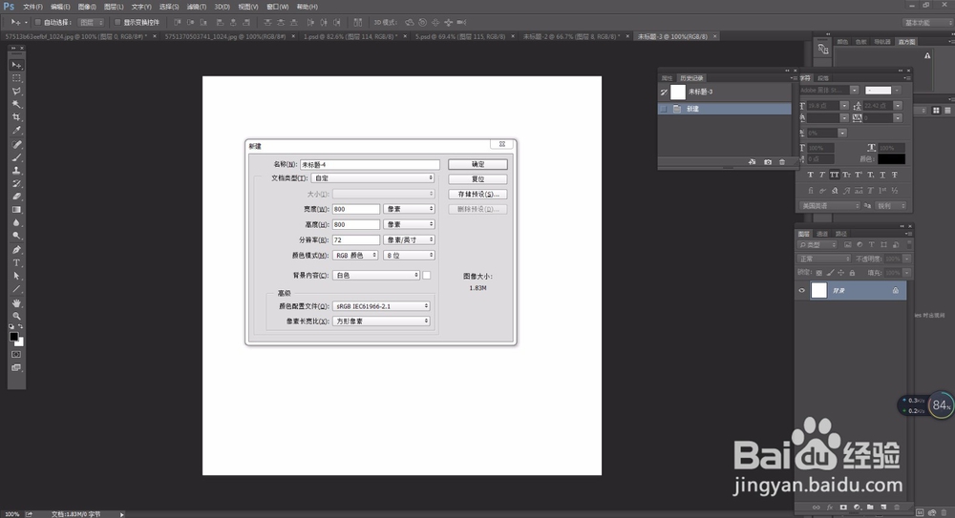Select the Path Selection tool
This screenshot has height=518, width=955.
point(16,276)
